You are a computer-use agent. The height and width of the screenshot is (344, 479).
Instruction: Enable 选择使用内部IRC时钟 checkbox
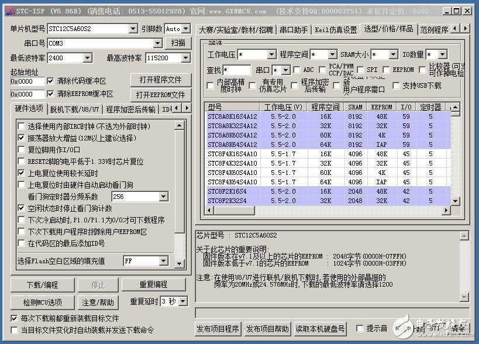pyautogui.click(x=22, y=126)
